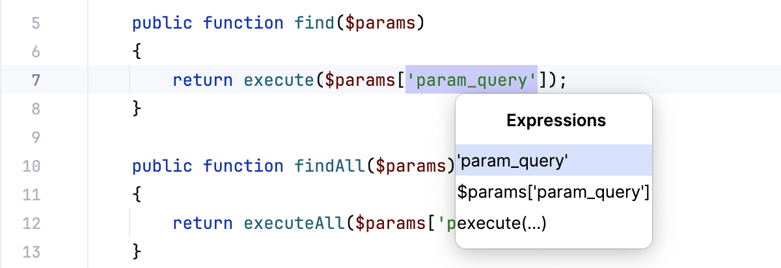Choose $params['param_query'] in Expressions popup
Viewport: 781px width, 268px height.
tap(553, 192)
